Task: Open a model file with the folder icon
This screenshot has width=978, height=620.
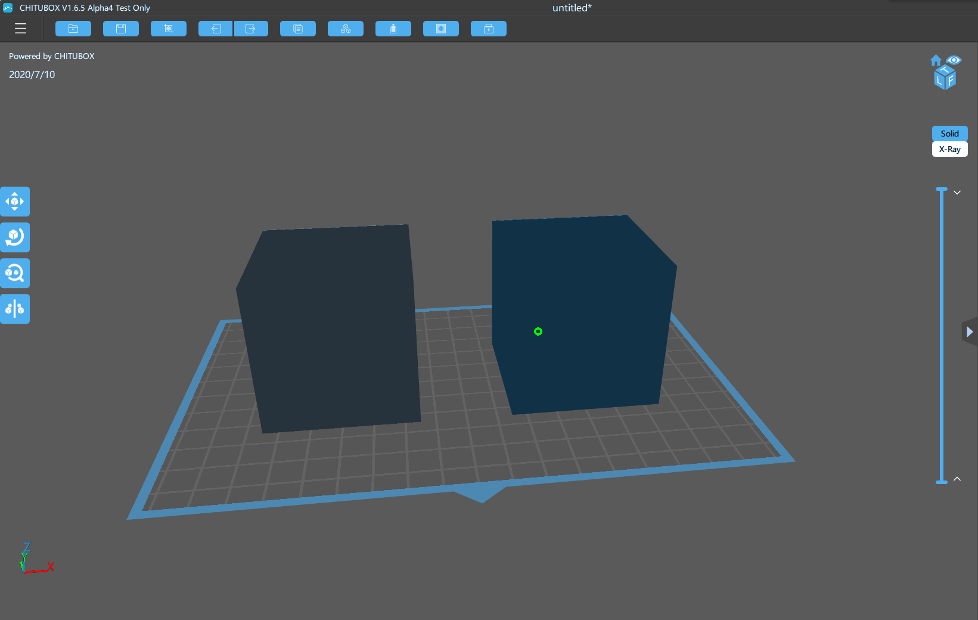Action: click(73, 28)
